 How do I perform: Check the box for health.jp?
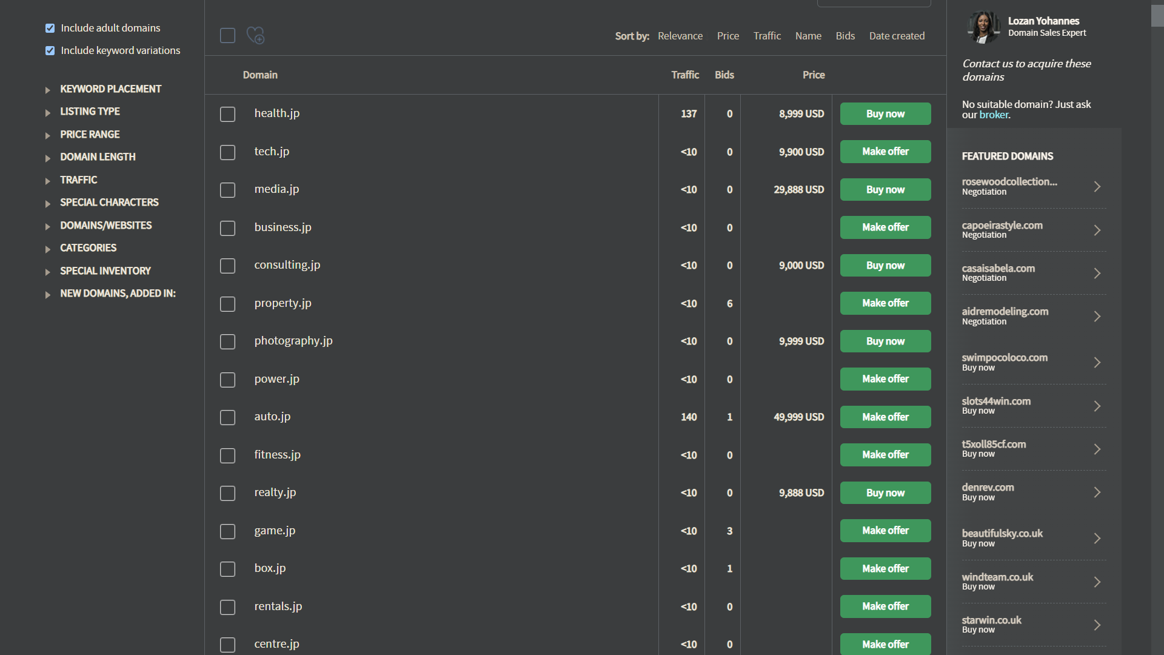tap(227, 114)
